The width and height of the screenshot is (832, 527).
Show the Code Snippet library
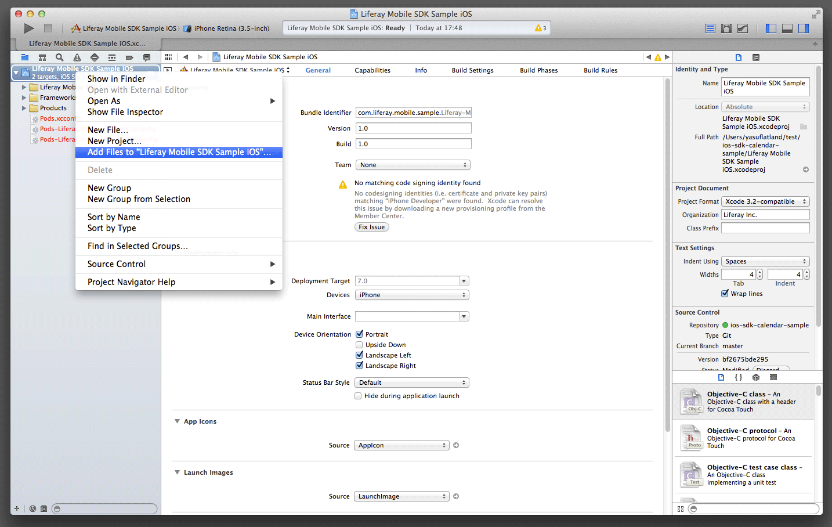pyautogui.click(x=739, y=377)
